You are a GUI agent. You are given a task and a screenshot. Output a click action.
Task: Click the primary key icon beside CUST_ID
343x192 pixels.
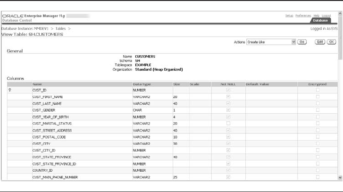[x=9, y=90]
